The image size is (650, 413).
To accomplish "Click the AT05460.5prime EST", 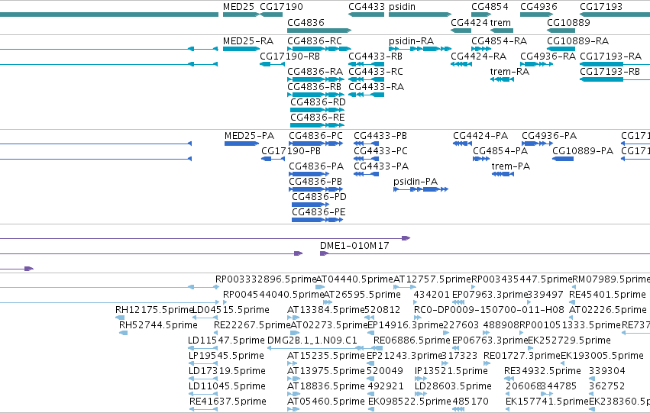I will click(x=293, y=409).
